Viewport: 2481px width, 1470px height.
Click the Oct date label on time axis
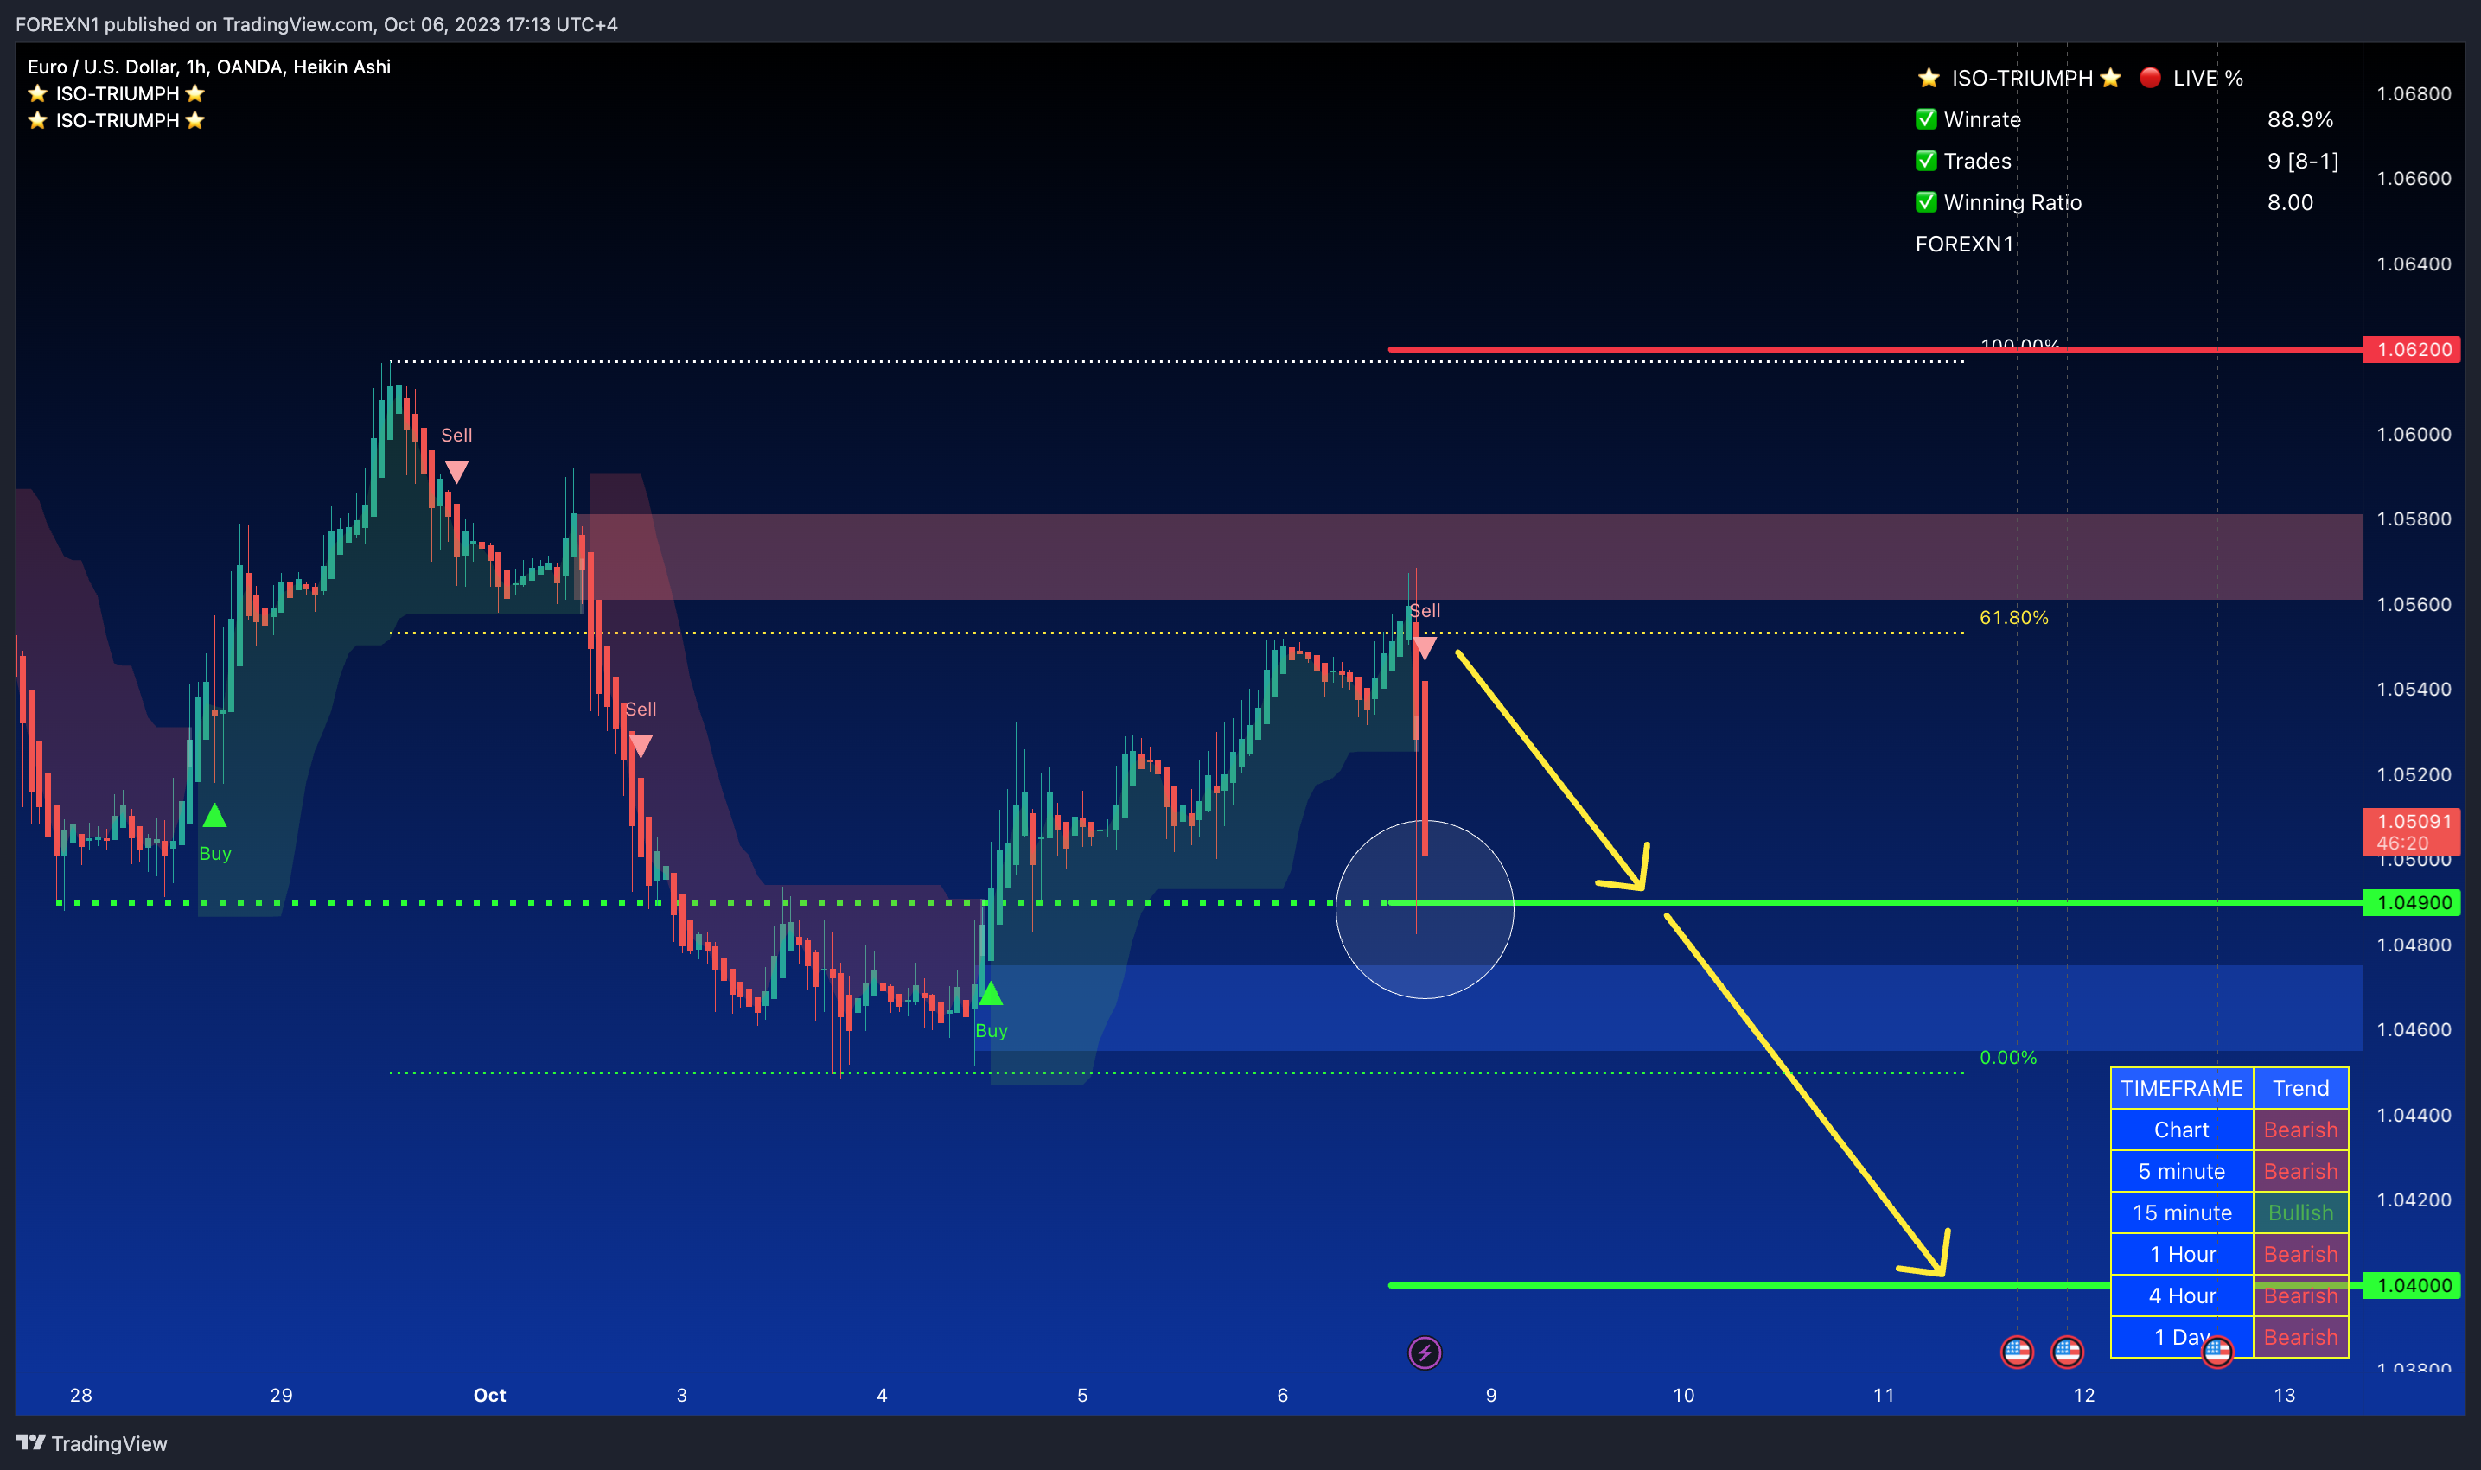[x=489, y=1395]
